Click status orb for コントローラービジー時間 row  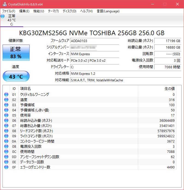(6, 141)
